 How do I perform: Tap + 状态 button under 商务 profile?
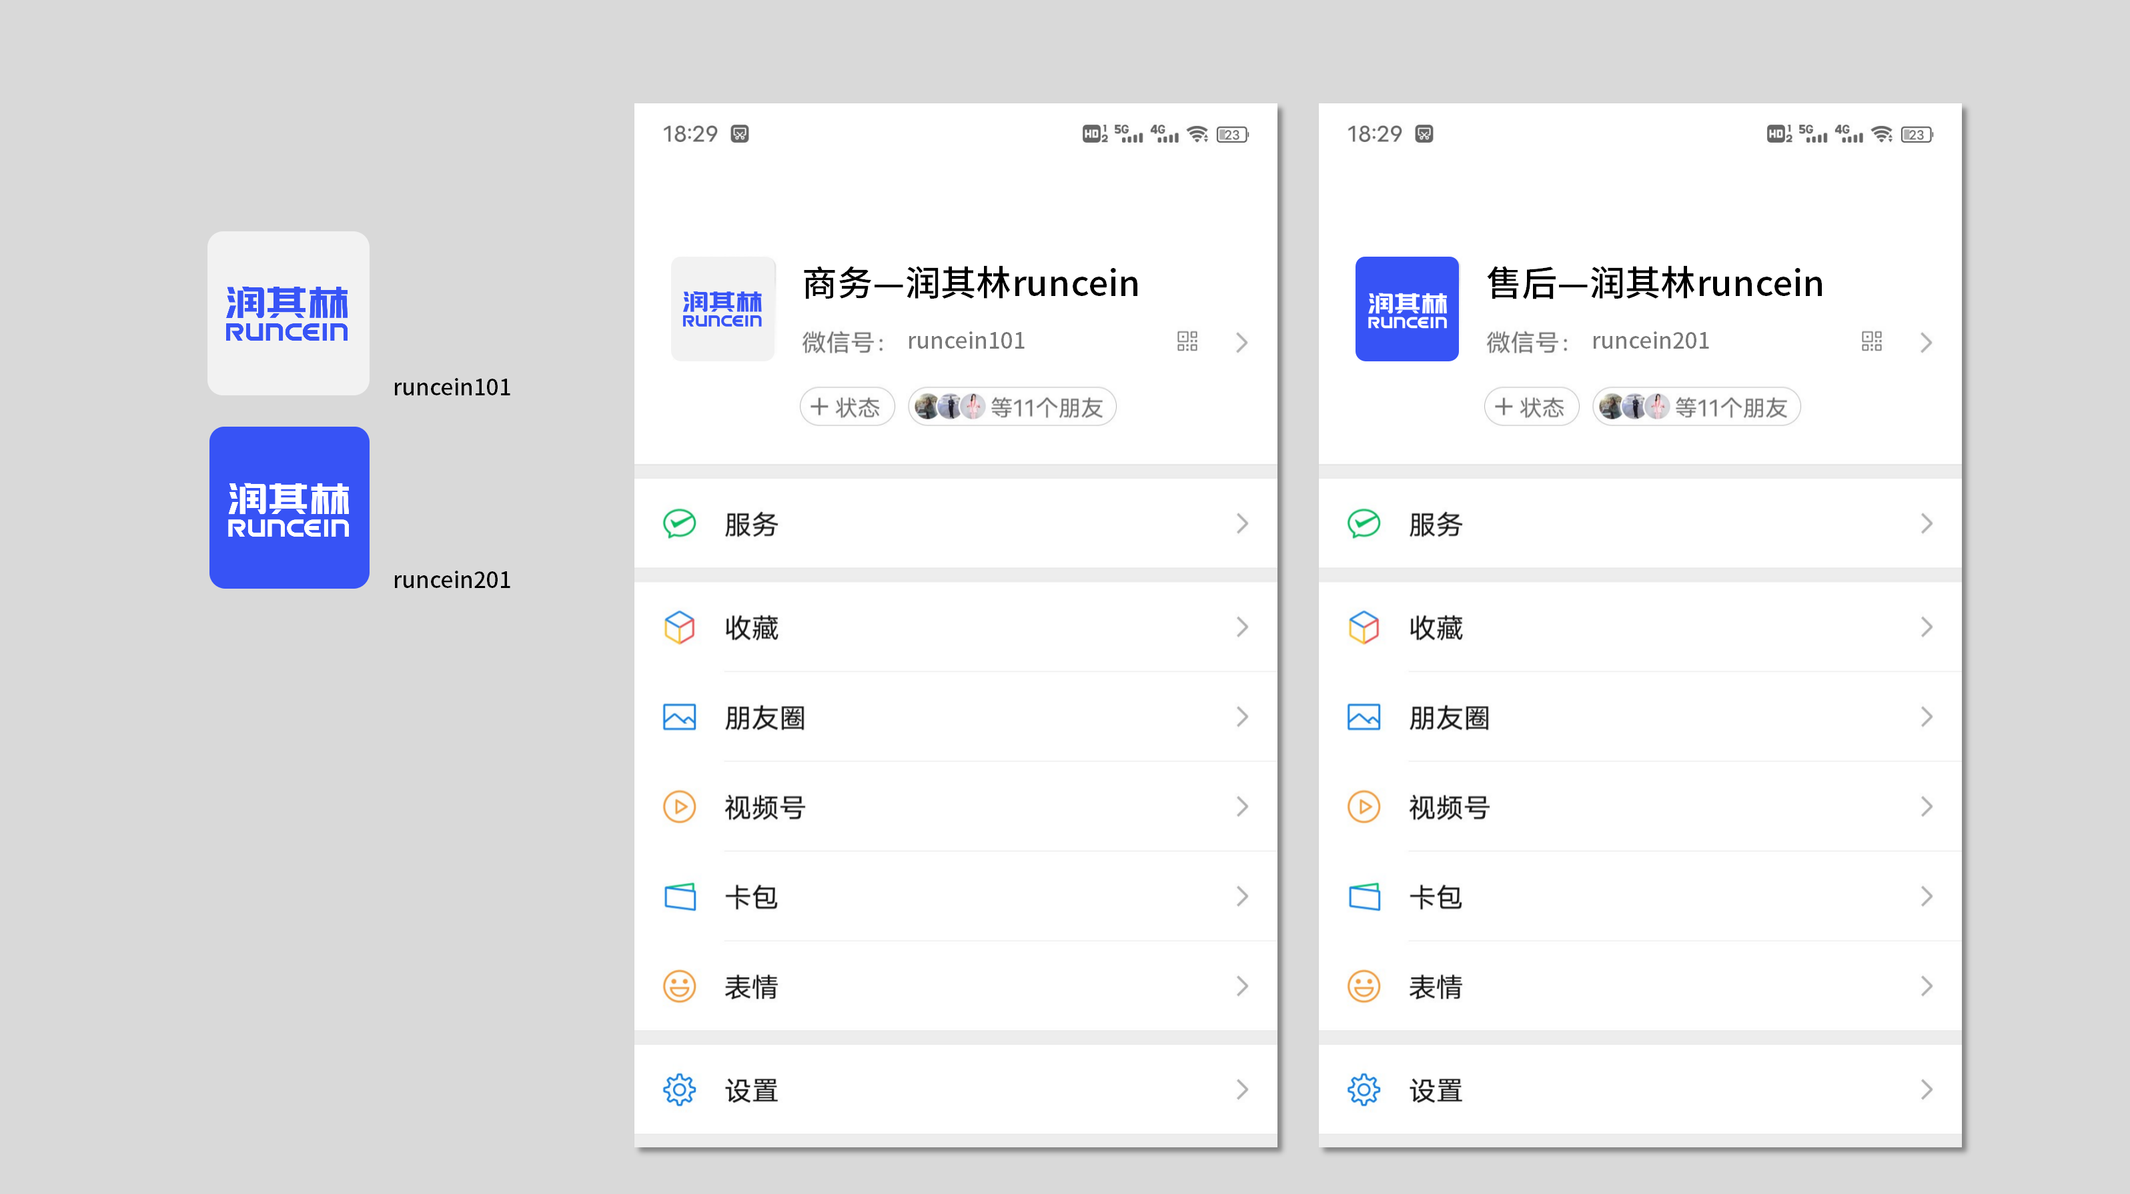[847, 407]
